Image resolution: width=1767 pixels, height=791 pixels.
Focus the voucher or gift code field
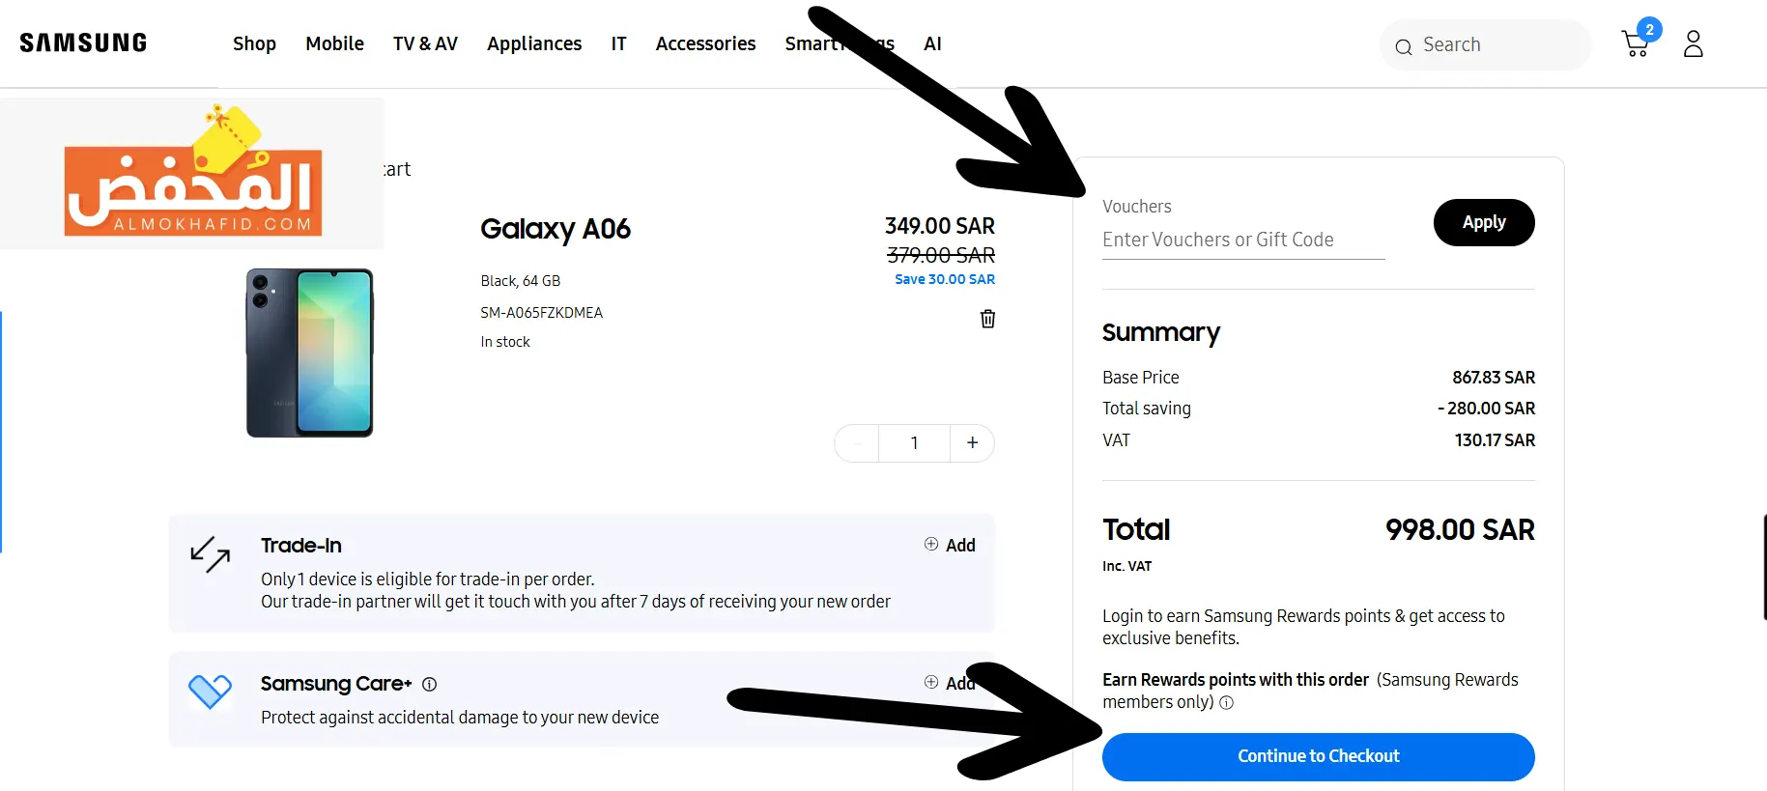coord(1243,240)
